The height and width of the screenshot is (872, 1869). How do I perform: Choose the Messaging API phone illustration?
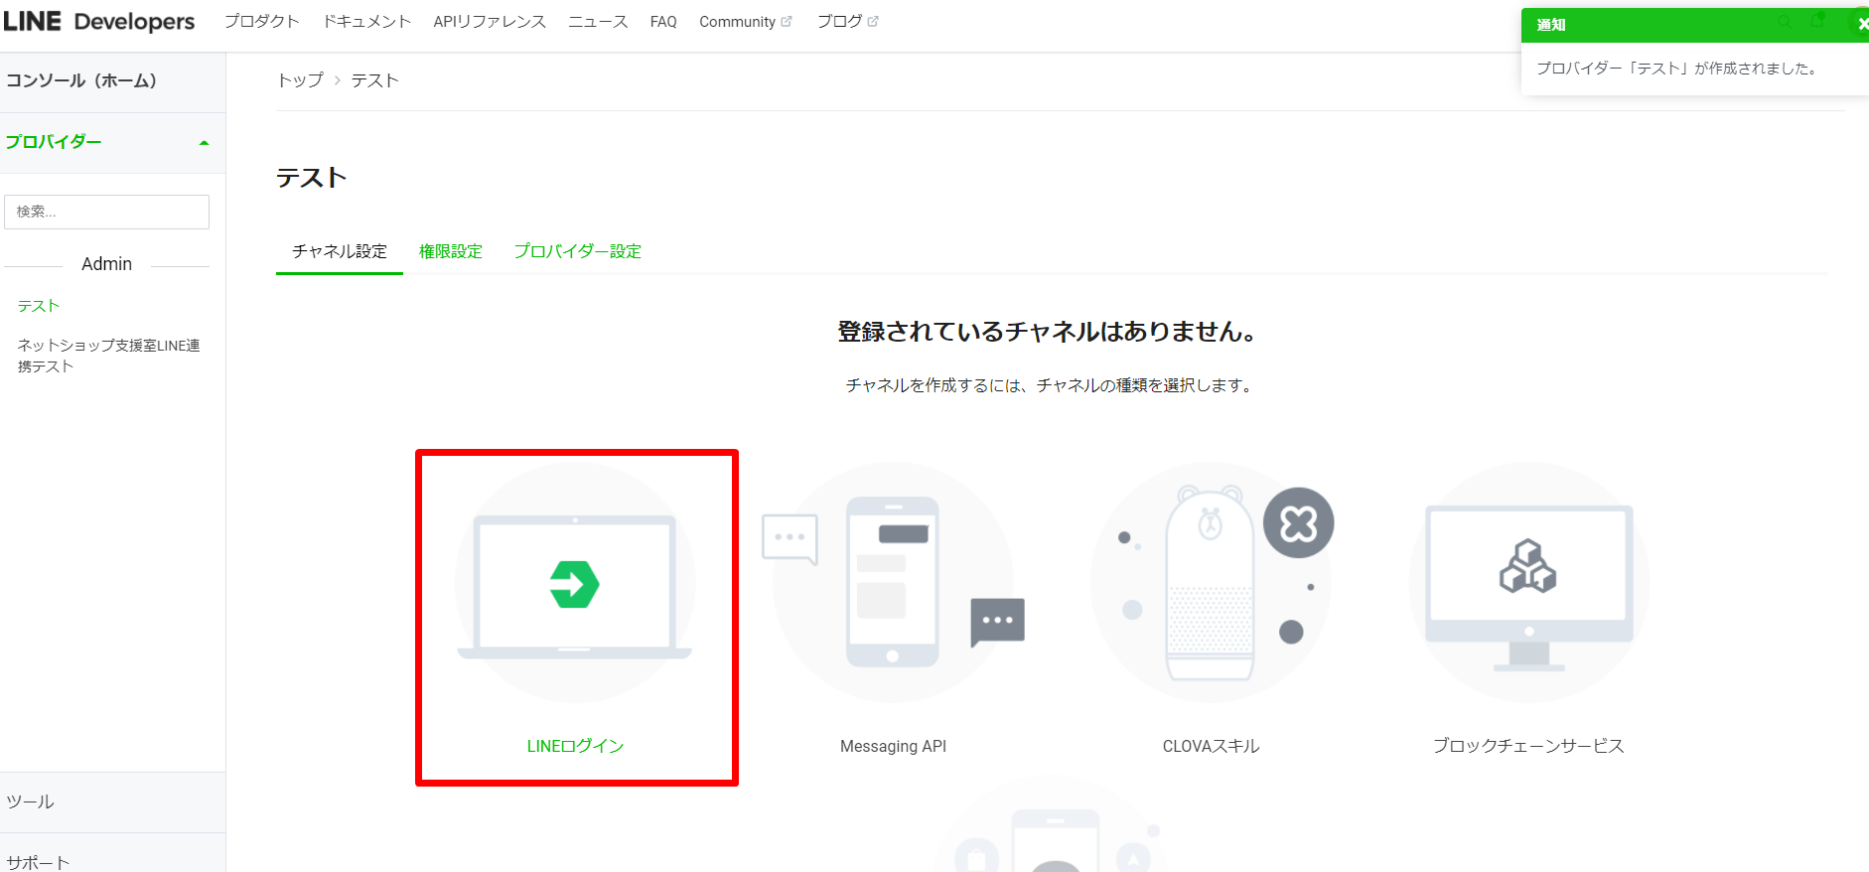(x=893, y=583)
